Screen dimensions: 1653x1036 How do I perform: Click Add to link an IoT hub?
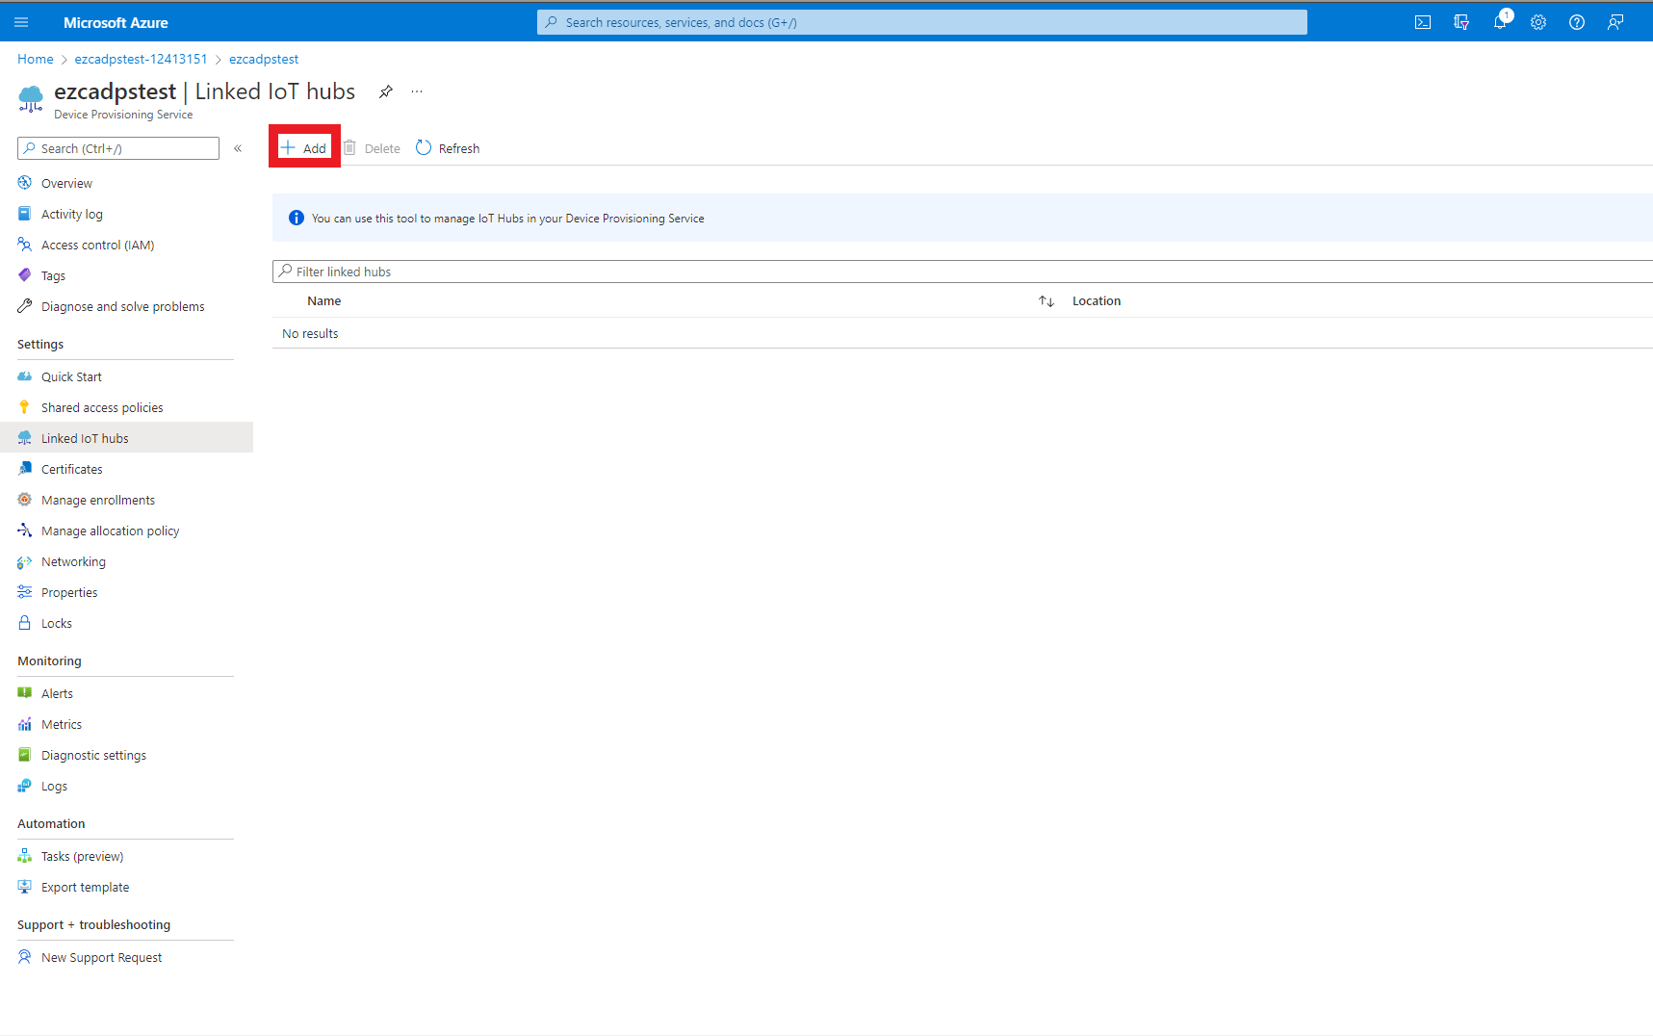(x=304, y=148)
